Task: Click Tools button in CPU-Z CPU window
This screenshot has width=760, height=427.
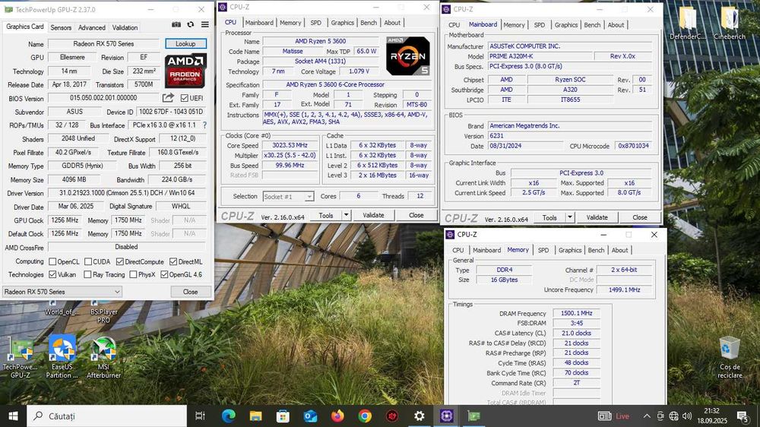Action: (326, 215)
